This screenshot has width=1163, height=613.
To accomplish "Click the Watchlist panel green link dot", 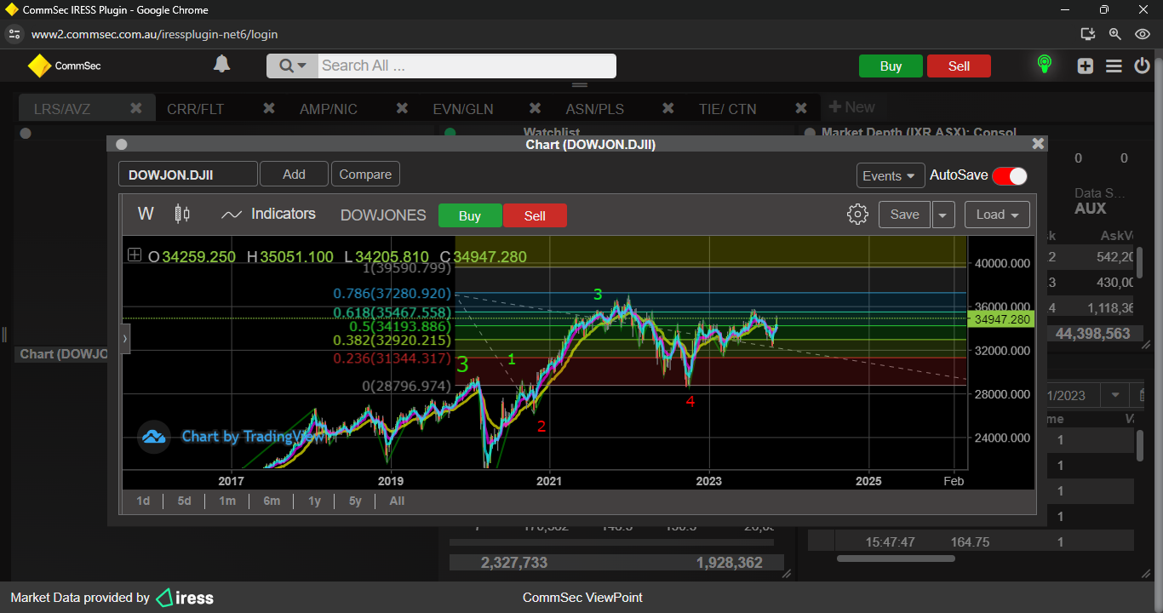I will tap(450, 133).
